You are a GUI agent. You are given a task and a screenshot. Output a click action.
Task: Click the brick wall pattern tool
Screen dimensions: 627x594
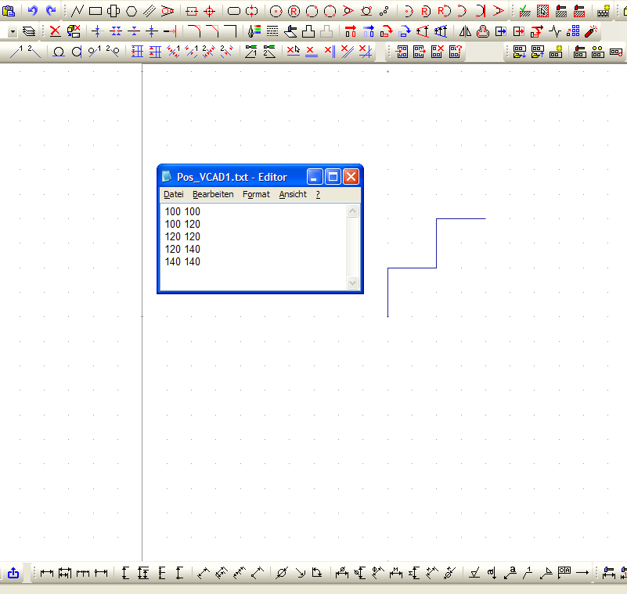[603, 11]
